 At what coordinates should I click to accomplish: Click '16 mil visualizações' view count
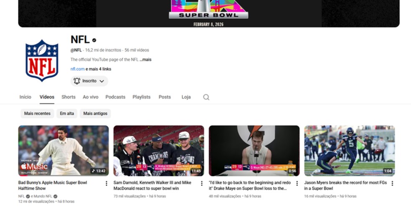point(320,196)
